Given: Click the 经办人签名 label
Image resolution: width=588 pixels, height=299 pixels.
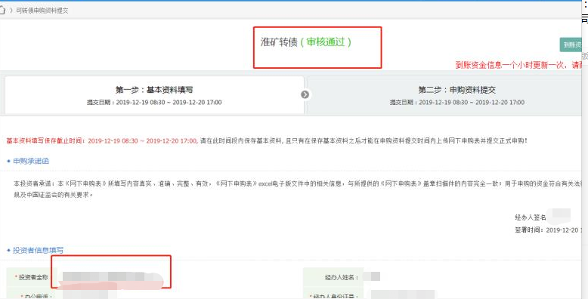Looking at the screenshot, I should tap(530, 217).
